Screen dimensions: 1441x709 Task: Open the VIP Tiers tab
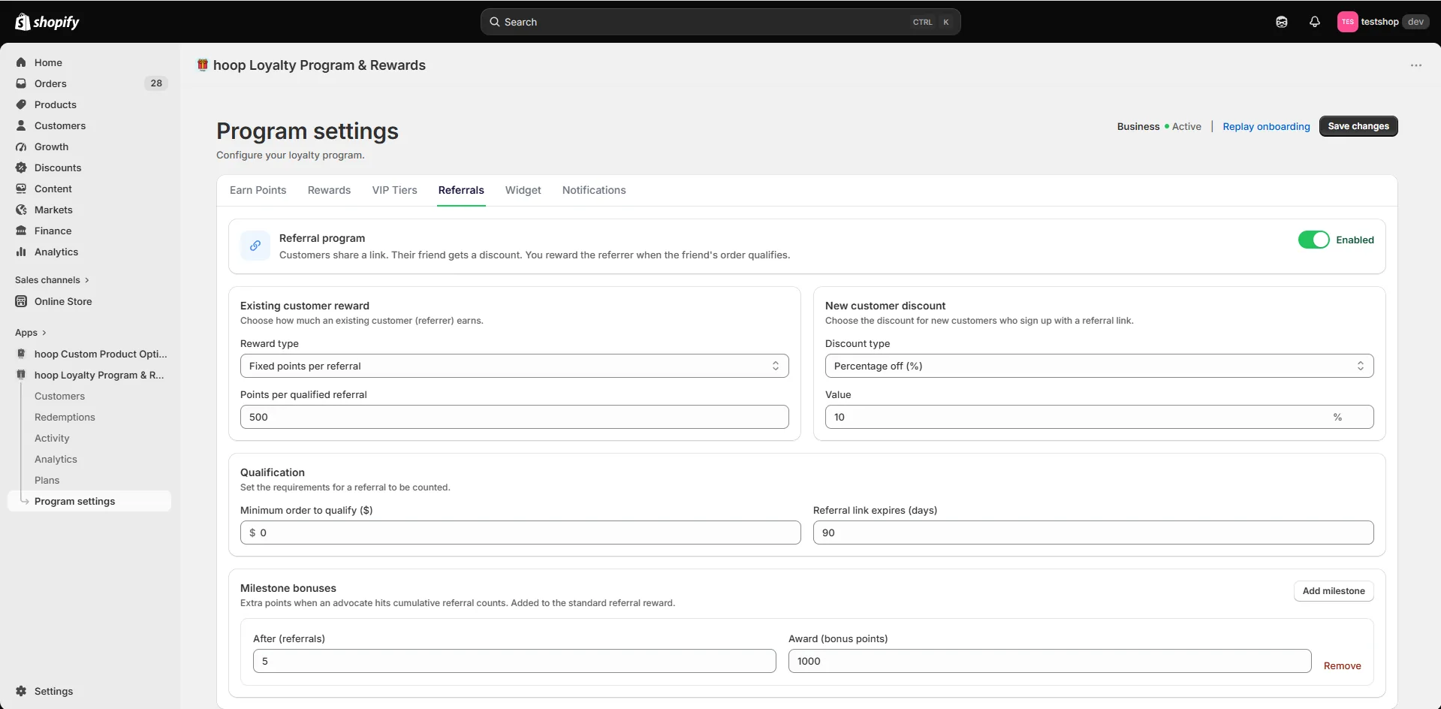point(394,190)
